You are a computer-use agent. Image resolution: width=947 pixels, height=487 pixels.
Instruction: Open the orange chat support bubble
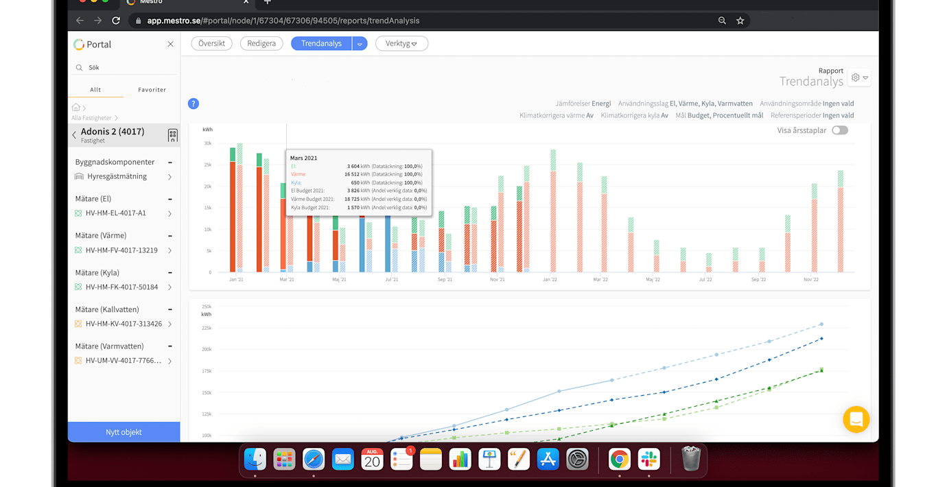[x=856, y=419]
